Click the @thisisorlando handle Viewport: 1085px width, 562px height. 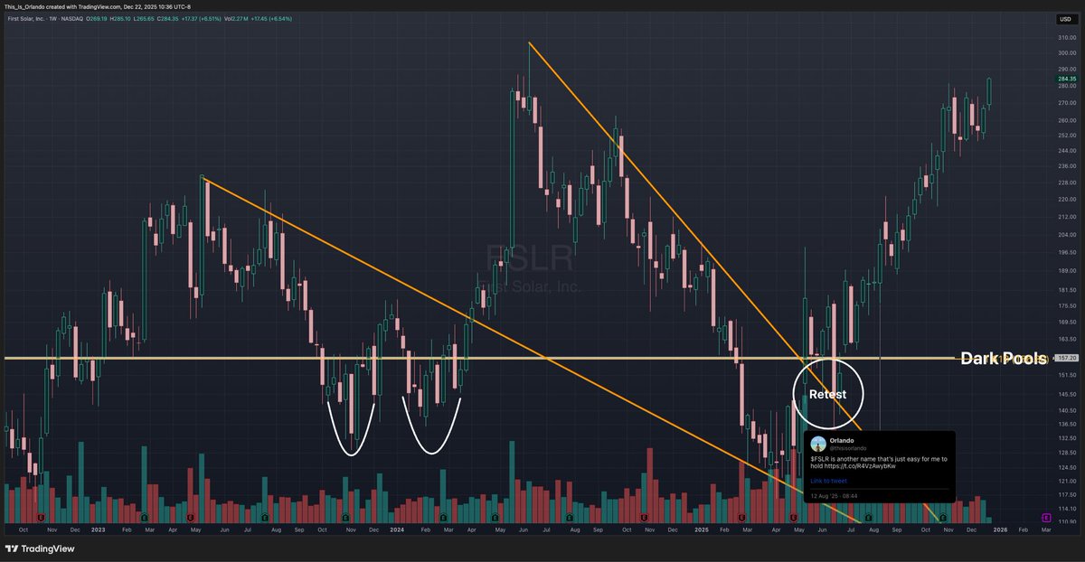click(x=848, y=448)
